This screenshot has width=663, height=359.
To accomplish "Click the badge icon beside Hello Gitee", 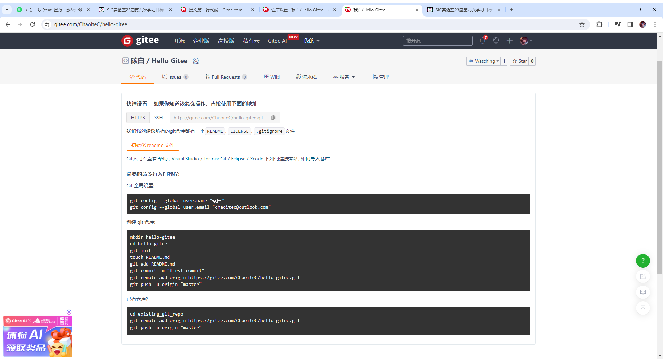I will [196, 61].
